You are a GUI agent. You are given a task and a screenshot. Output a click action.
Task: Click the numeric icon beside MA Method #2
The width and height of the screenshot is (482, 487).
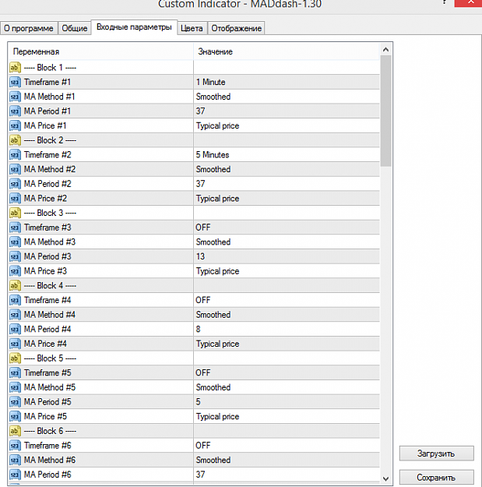click(15, 169)
